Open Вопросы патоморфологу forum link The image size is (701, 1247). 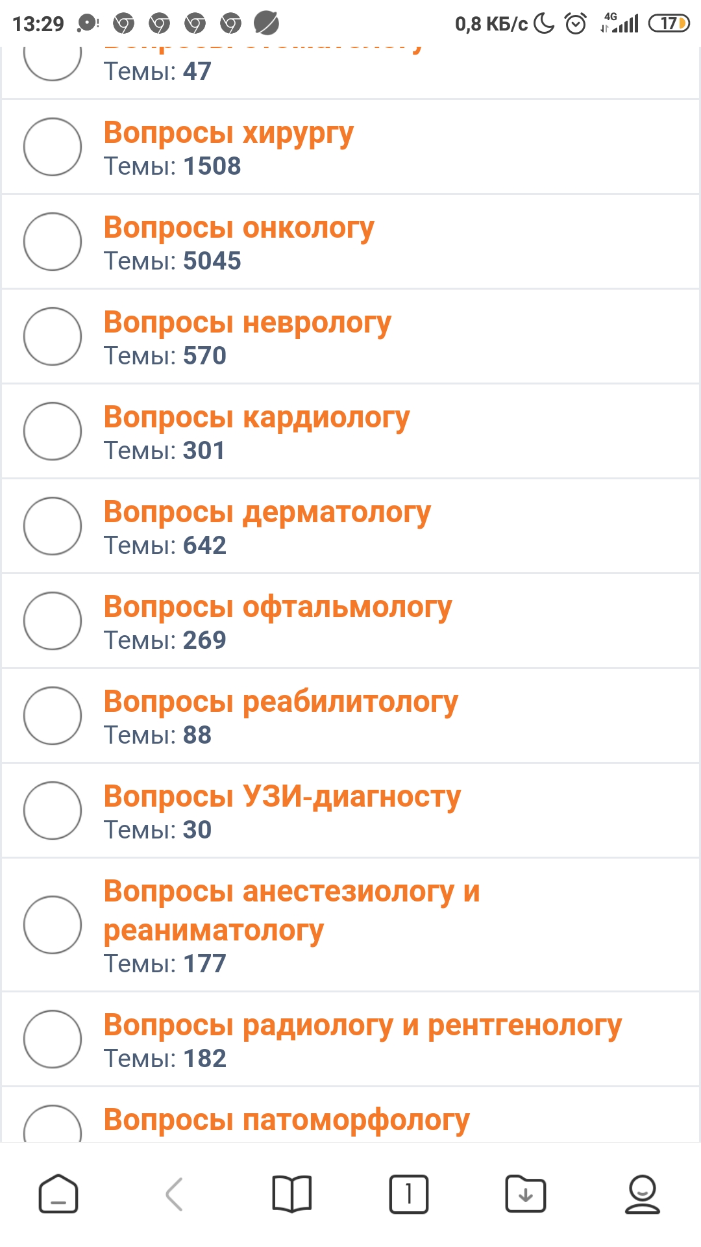click(x=286, y=1120)
